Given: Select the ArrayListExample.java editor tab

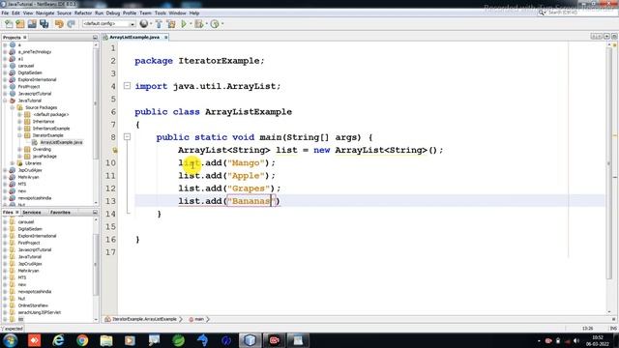Looking at the screenshot, I should [134, 37].
